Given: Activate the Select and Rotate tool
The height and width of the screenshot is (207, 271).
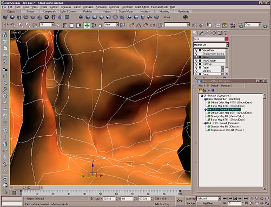Looking at the screenshot, I should tap(94, 25).
